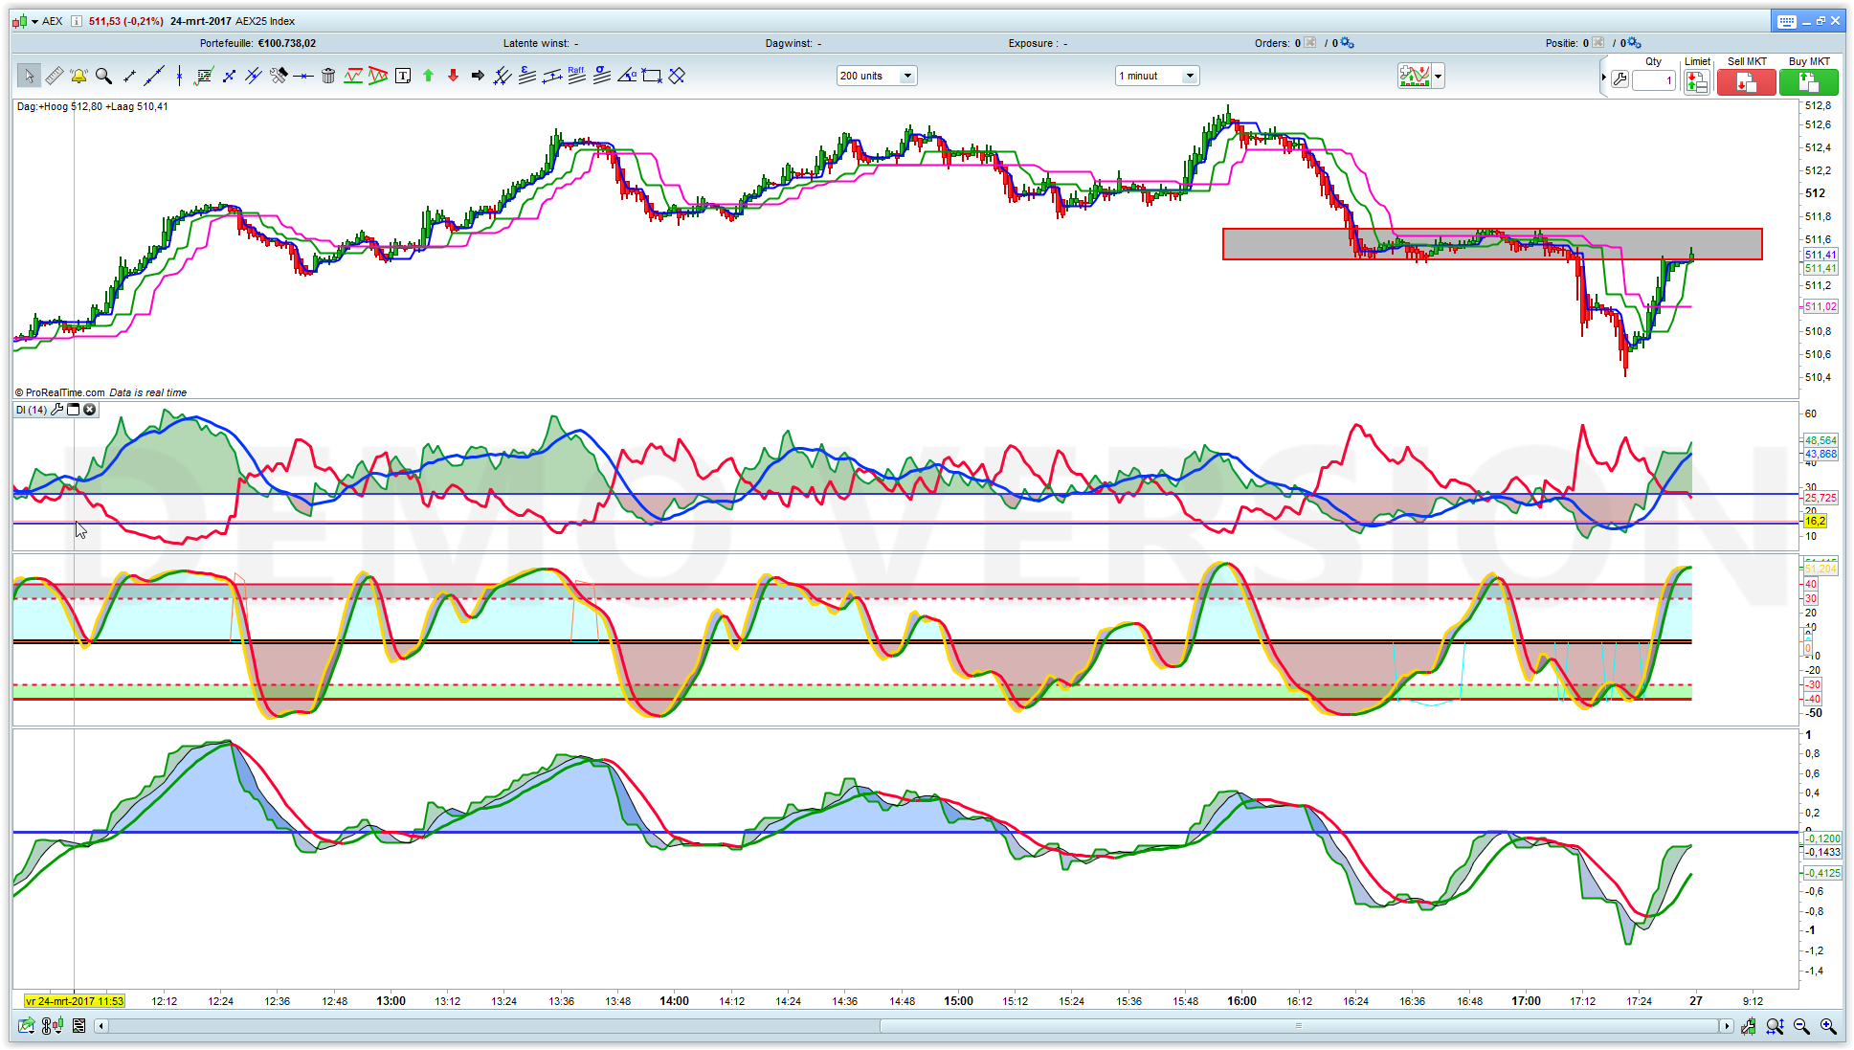Close the DI (14) indicator panel
The image size is (1854, 1050).
point(90,410)
